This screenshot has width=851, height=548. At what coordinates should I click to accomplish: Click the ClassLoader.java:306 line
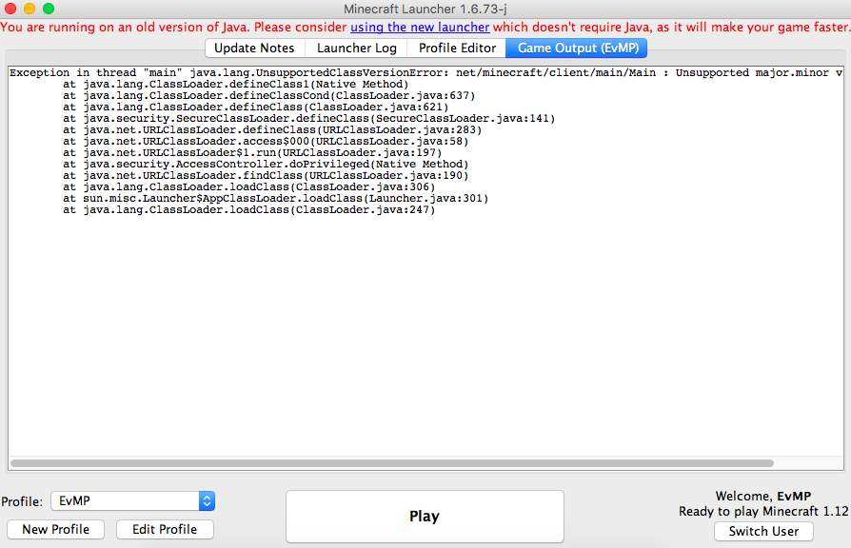tap(248, 186)
